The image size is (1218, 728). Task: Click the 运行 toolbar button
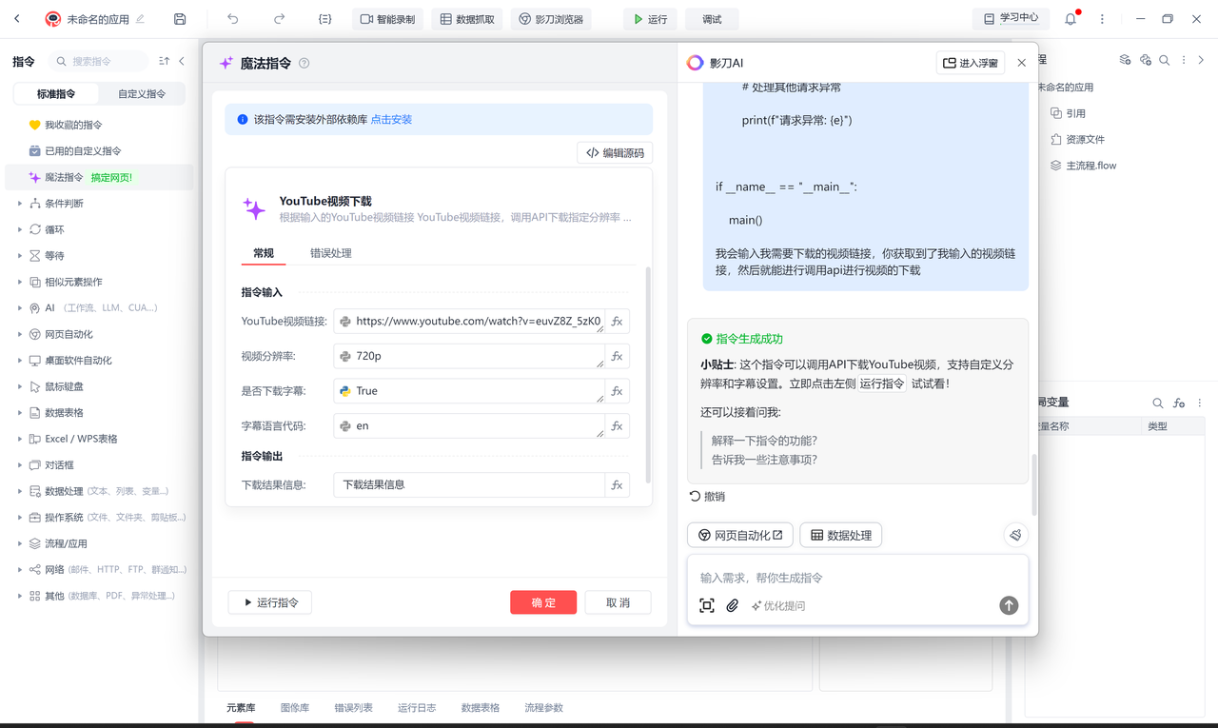tap(650, 19)
